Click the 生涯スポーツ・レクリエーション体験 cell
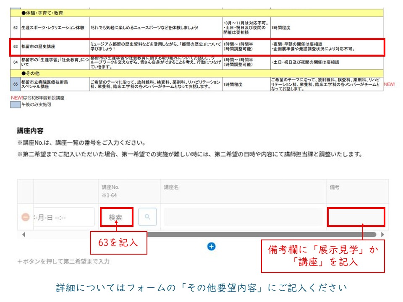 click(x=55, y=28)
